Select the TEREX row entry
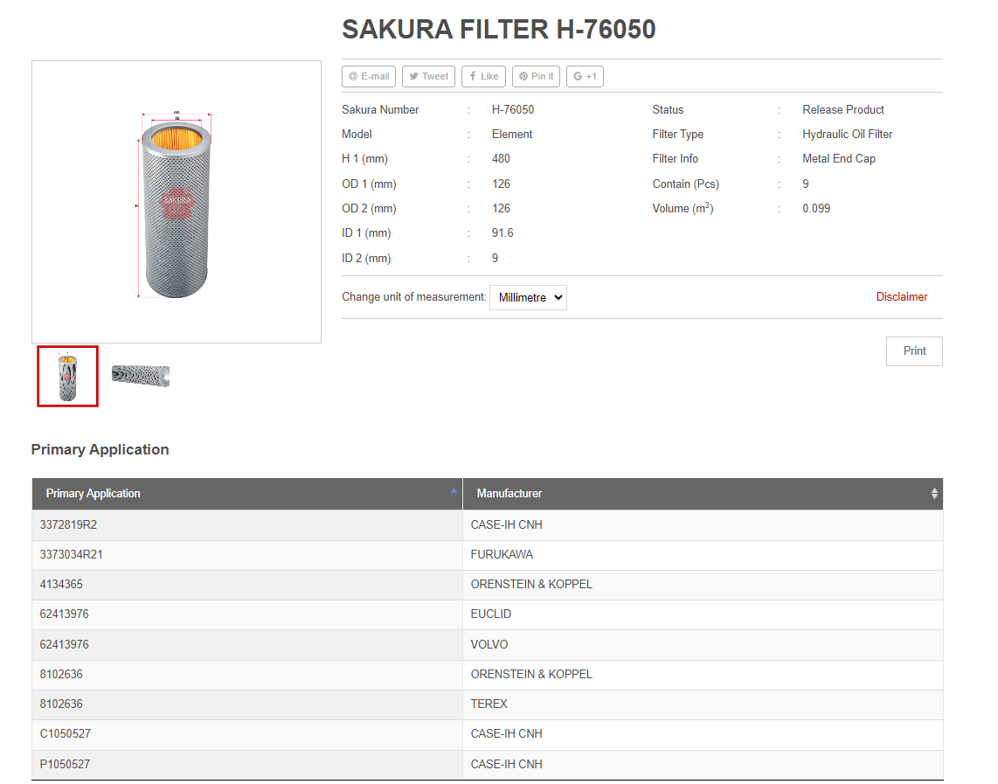 pos(489,704)
